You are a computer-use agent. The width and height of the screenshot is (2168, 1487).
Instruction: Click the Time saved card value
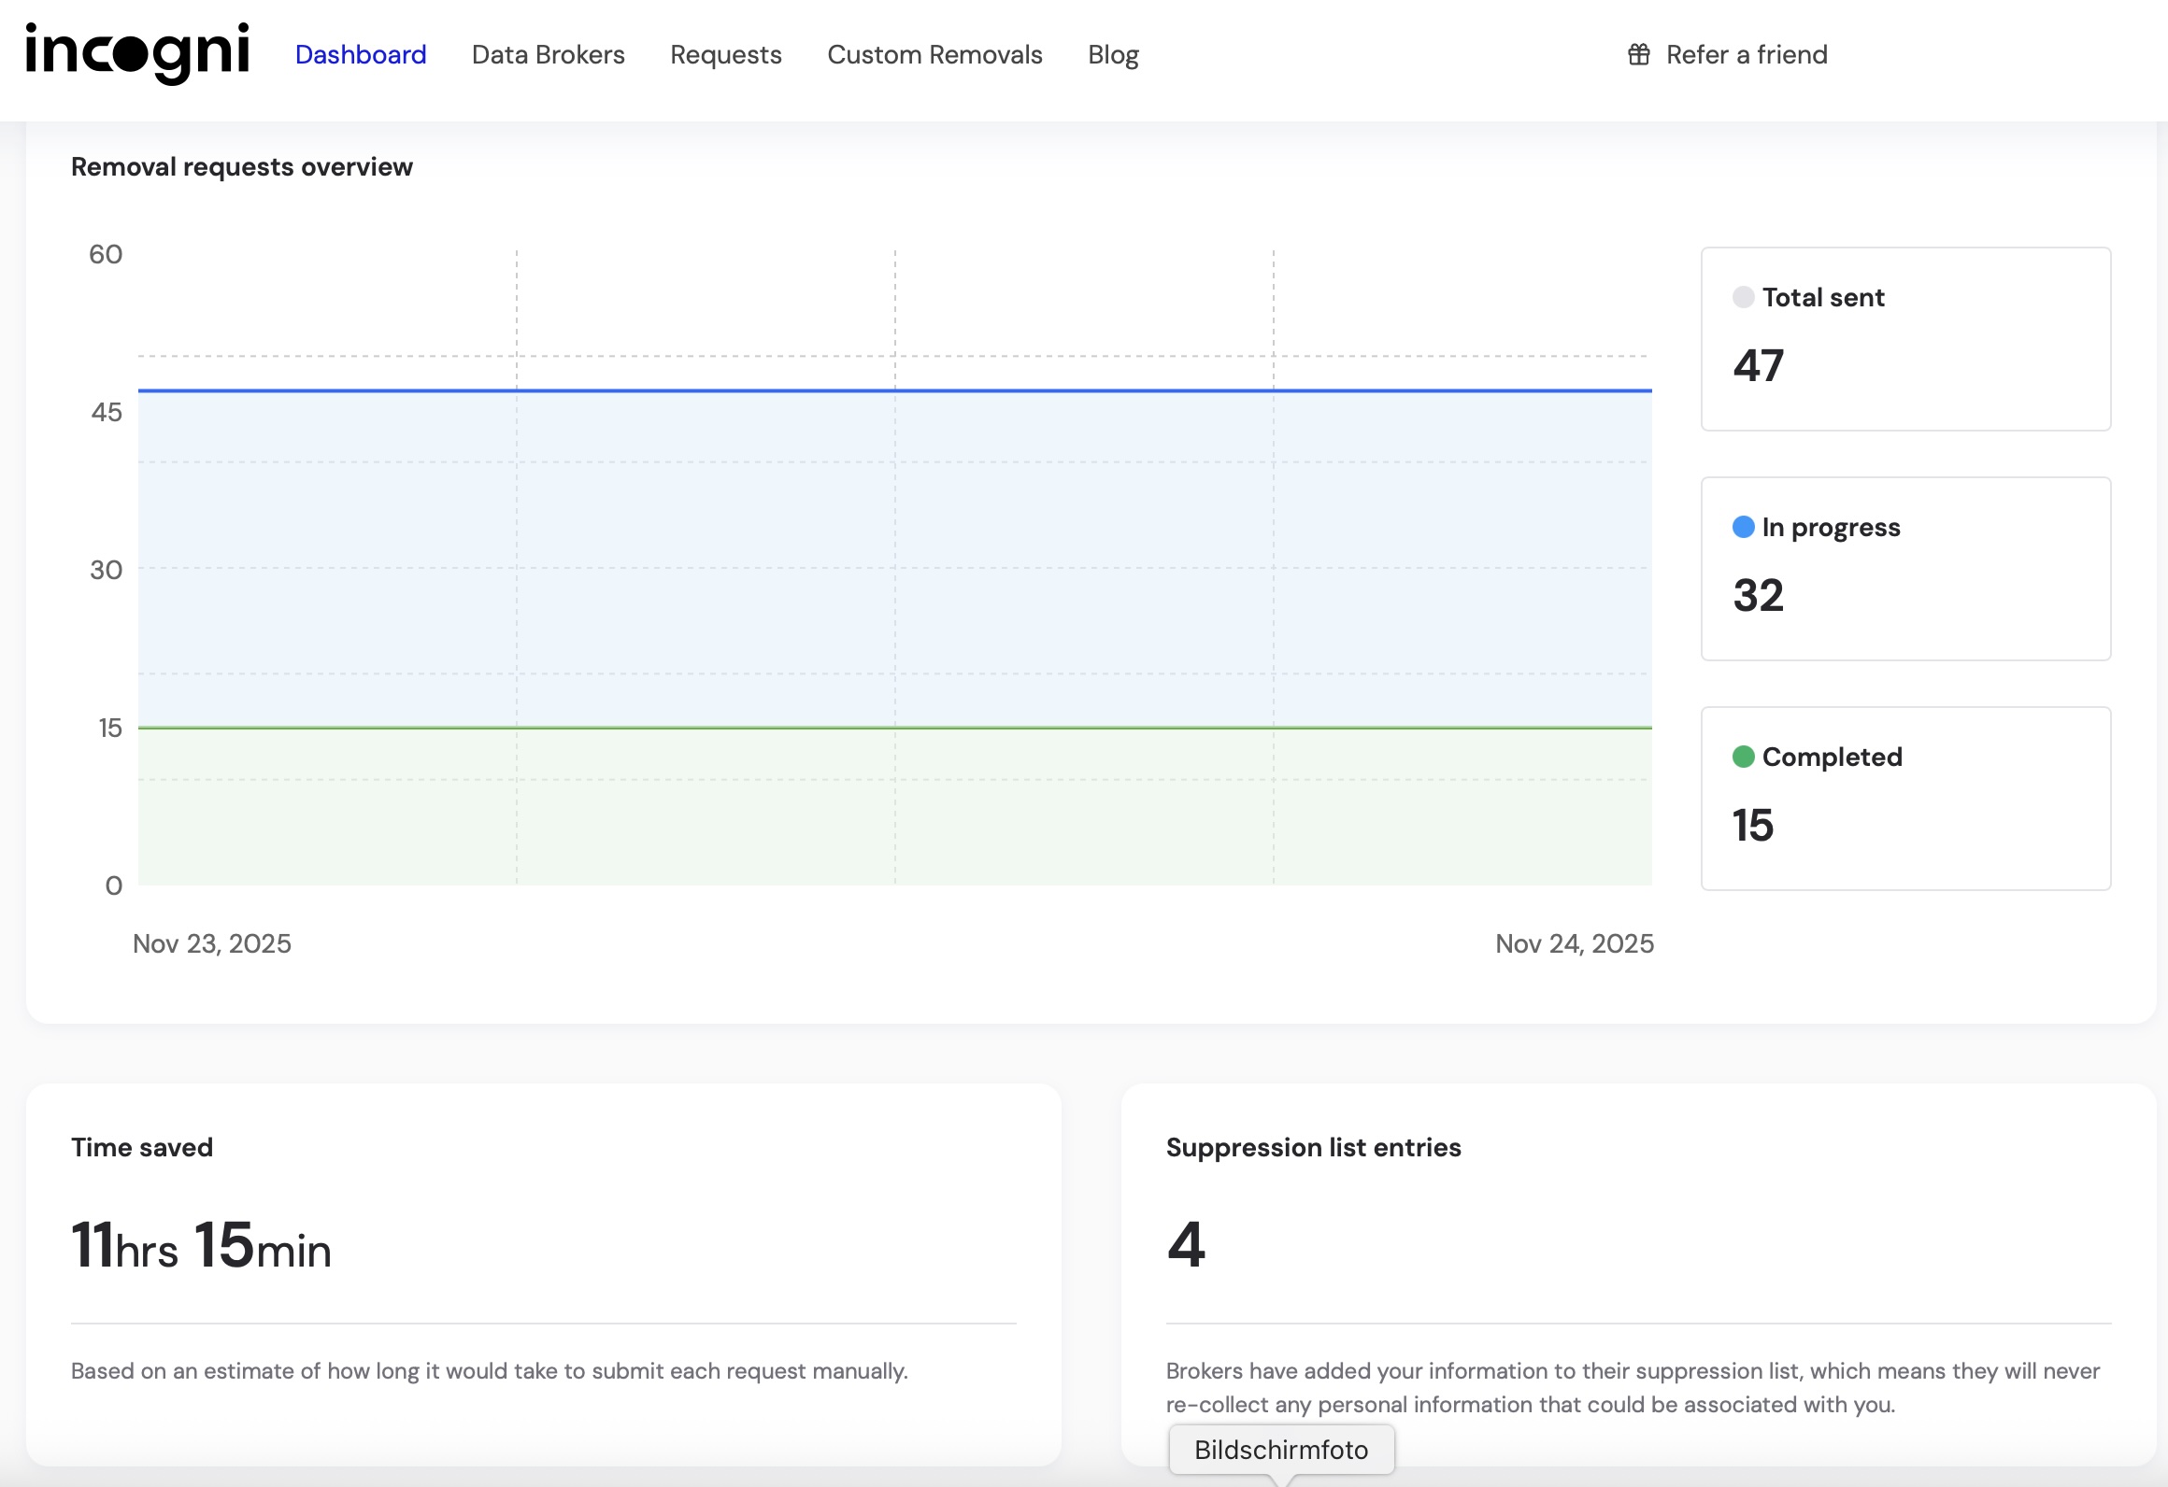coord(201,1245)
